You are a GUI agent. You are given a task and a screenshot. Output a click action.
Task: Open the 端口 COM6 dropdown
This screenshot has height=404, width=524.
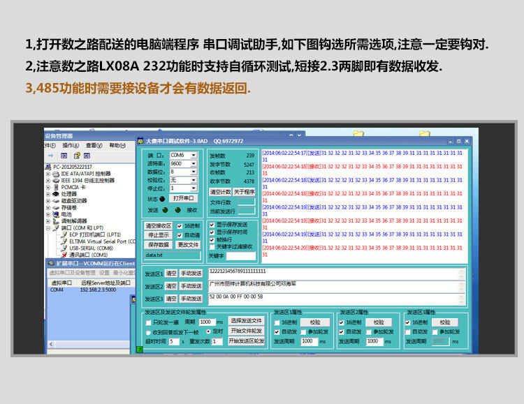(194, 156)
